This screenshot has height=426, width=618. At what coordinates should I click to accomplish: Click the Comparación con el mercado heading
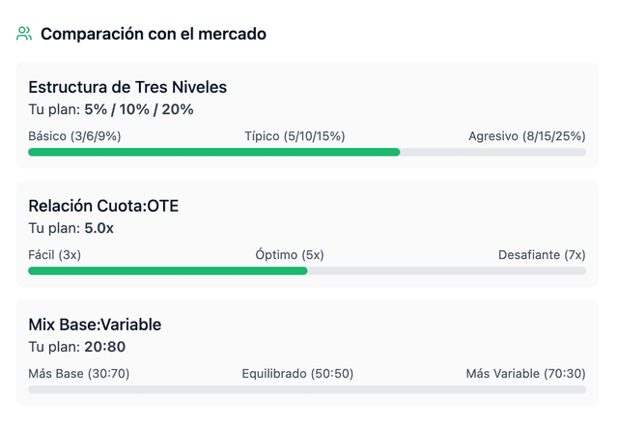pyautogui.click(x=154, y=34)
